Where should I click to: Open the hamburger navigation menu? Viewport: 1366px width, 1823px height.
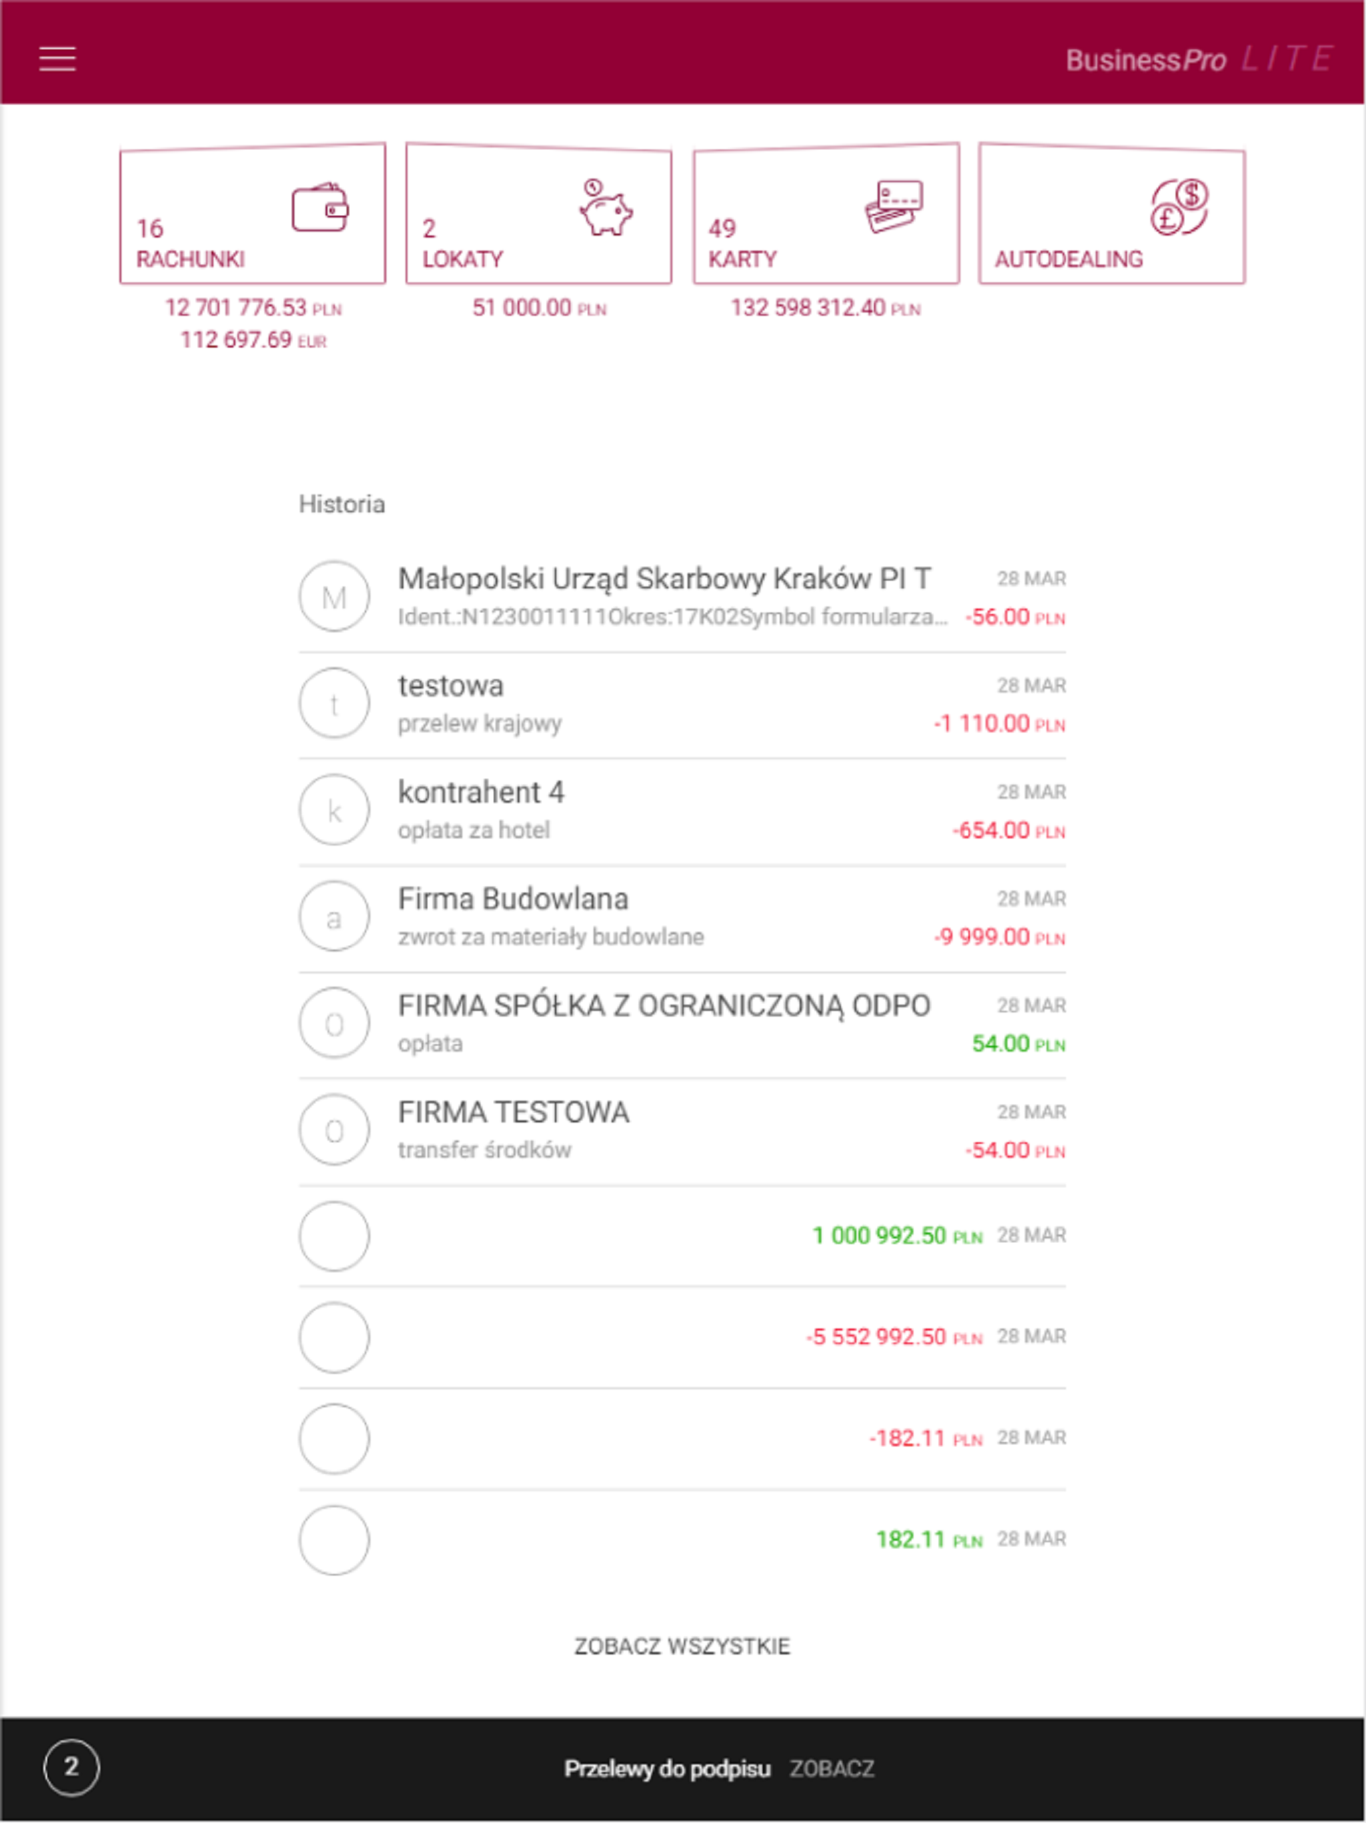[57, 59]
